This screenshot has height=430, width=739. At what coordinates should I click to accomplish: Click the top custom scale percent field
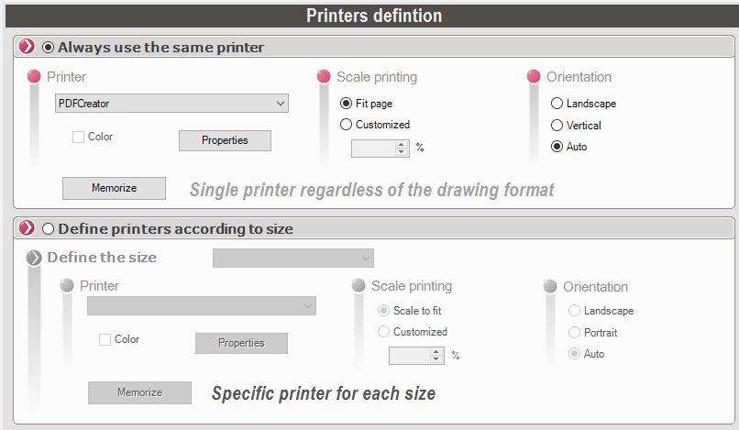373,148
